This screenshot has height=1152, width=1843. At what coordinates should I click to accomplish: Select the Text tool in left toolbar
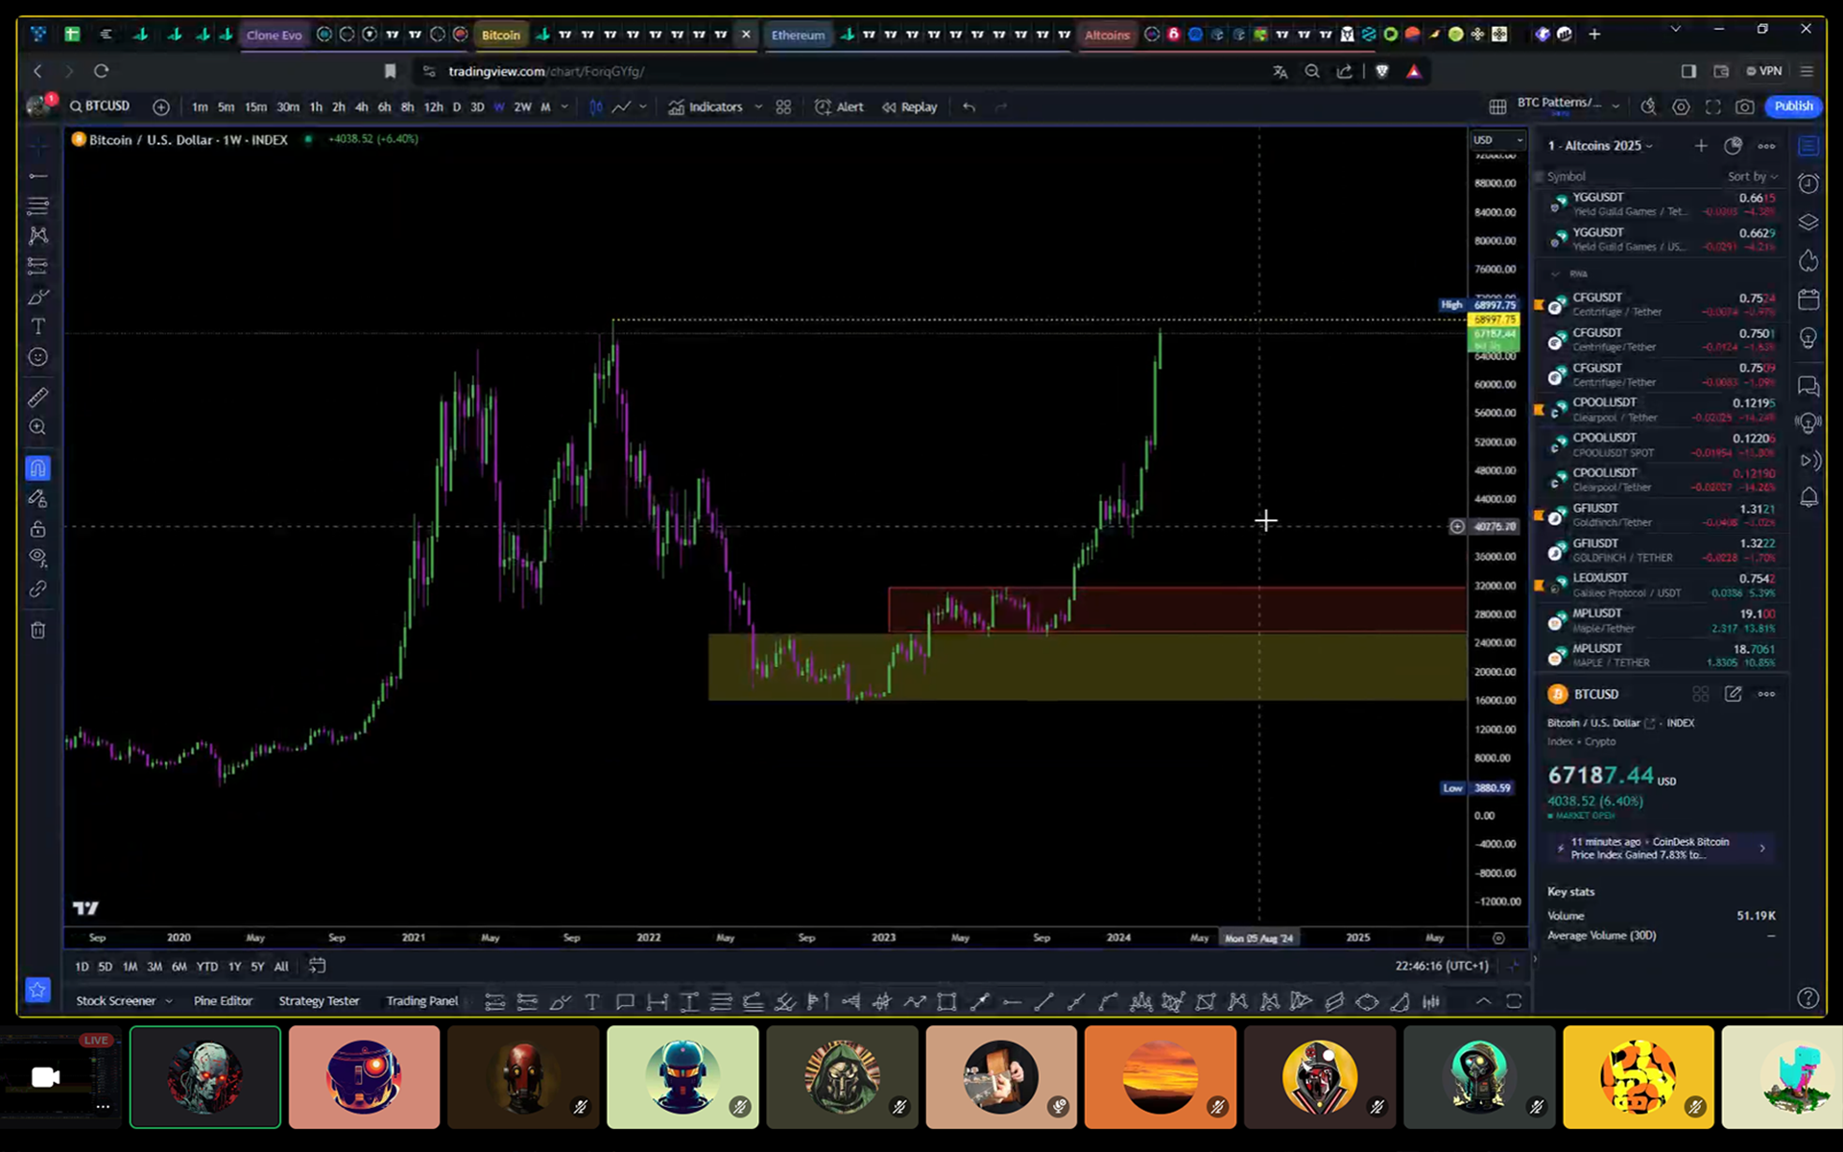pos(38,326)
